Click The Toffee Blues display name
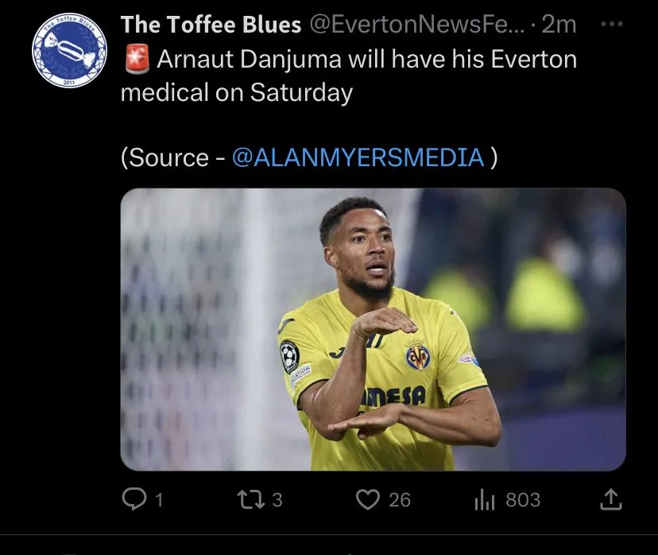658x555 pixels. [x=211, y=25]
